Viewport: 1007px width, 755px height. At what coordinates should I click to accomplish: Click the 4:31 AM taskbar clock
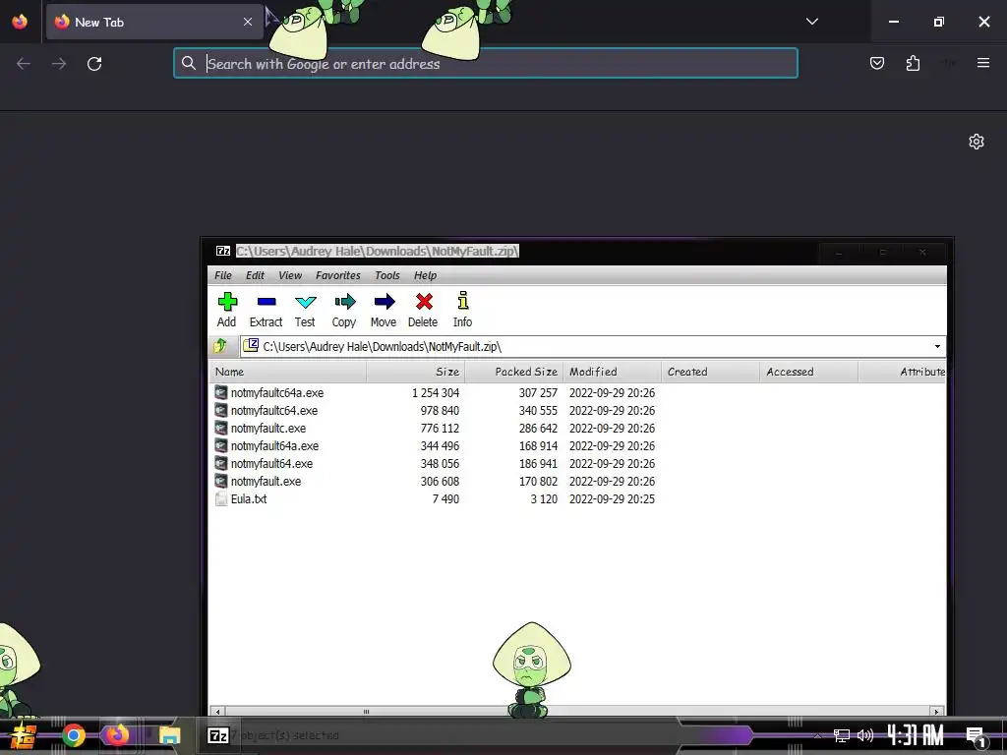916,734
